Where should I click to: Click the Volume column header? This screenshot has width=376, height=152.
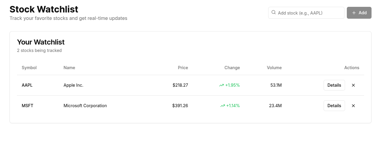coord(274,68)
